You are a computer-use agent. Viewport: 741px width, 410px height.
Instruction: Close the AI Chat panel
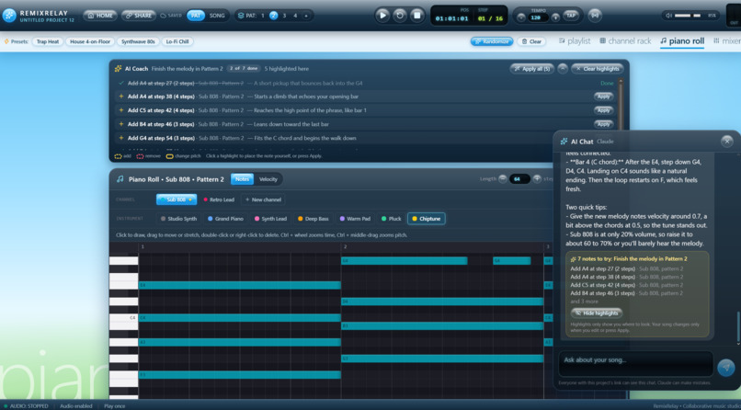(727, 141)
